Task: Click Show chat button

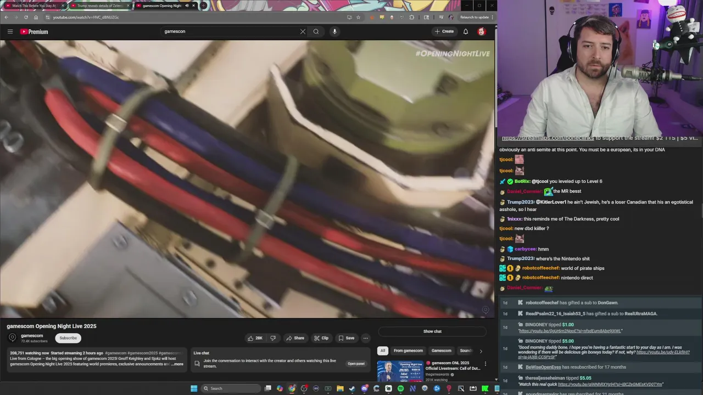Action: 432,331
